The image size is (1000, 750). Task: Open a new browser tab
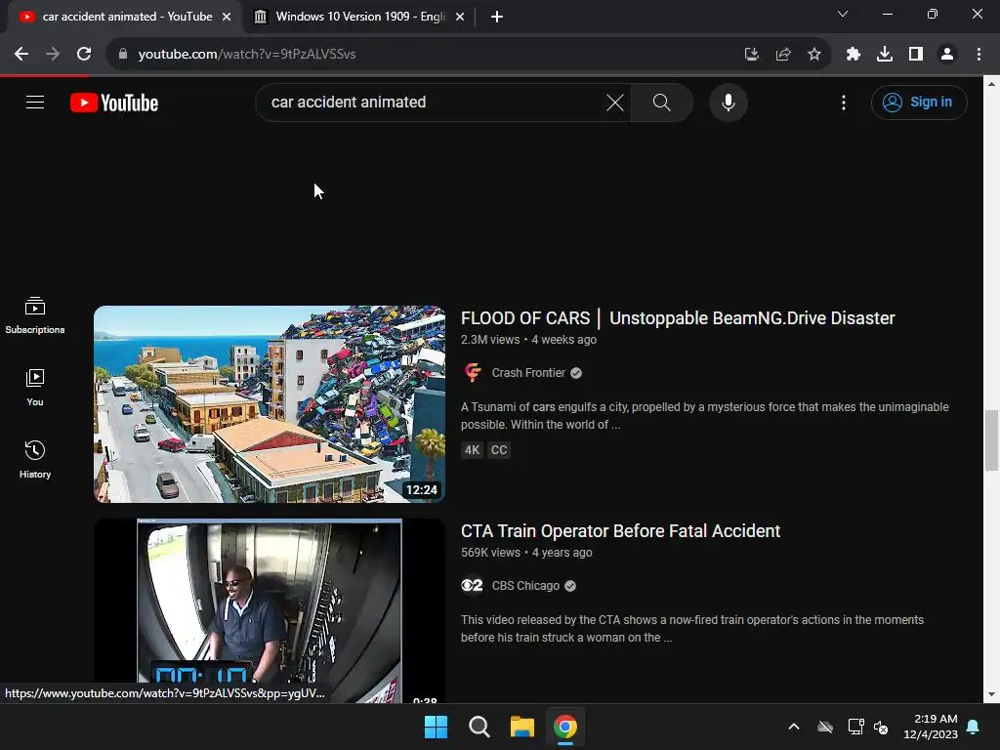point(497,17)
